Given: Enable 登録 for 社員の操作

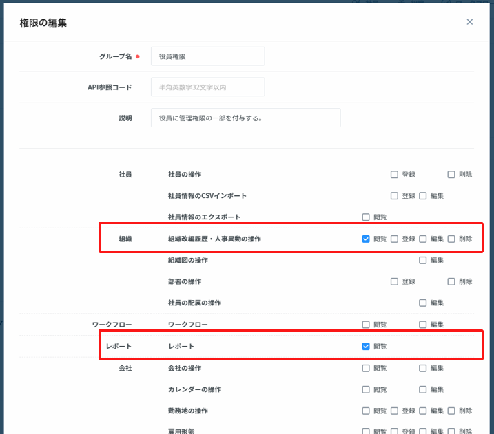Looking at the screenshot, I should click(x=395, y=175).
